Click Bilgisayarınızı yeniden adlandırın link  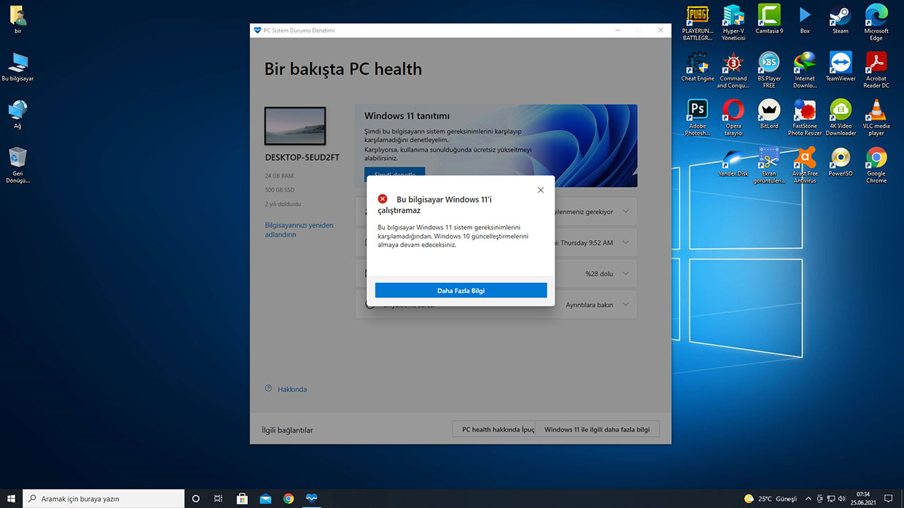(299, 230)
